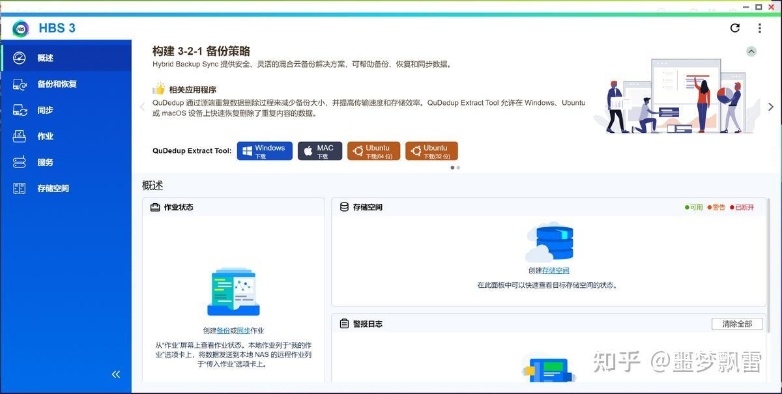Click the 已断开 red status legend

point(742,207)
